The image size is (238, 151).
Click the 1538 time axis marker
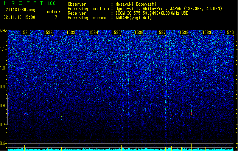[184, 32]
